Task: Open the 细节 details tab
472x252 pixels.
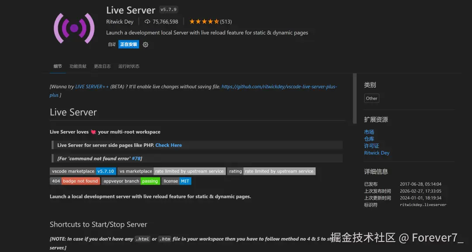Action: click(x=58, y=66)
